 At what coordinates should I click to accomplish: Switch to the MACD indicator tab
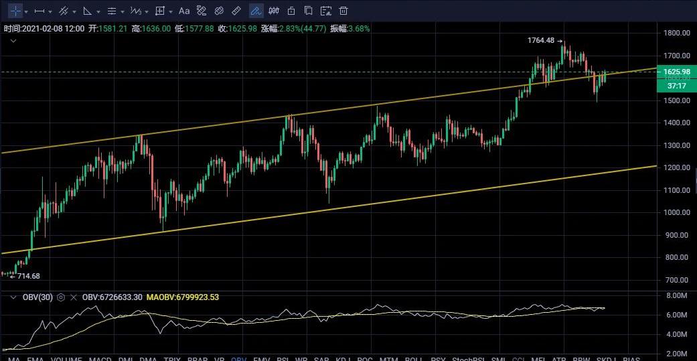click(100, 359)
